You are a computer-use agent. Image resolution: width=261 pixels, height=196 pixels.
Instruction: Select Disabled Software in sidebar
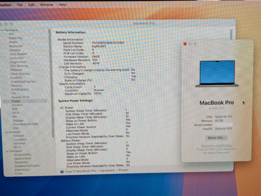point(27,166)
